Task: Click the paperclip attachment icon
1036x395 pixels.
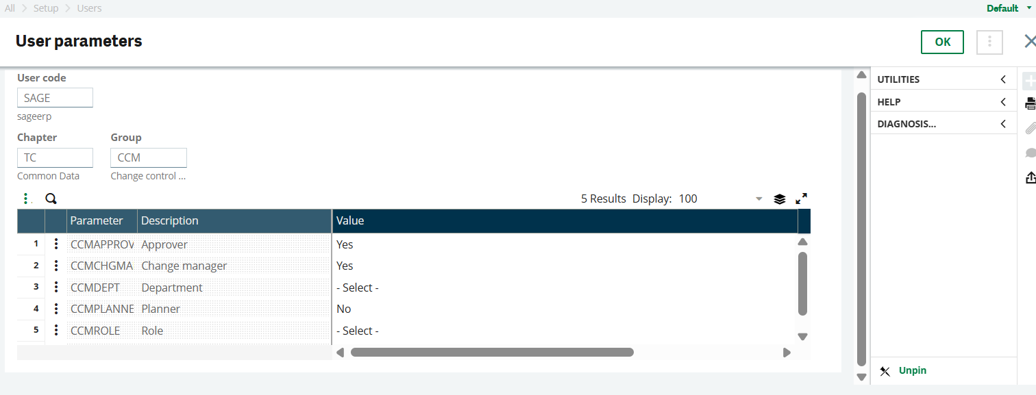Action: coord(1031,127)
